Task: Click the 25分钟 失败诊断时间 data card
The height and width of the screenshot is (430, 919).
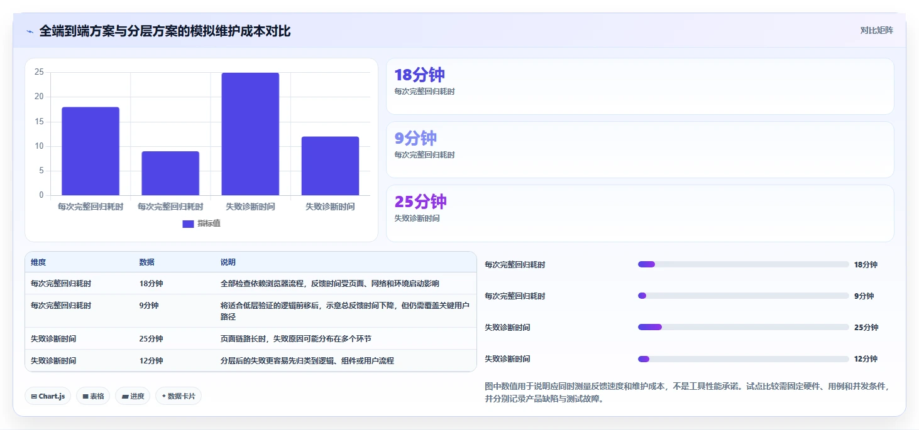Action: (x=640, y=213)
